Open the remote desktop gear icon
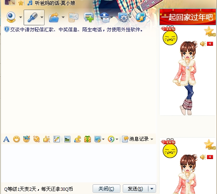The width and height of the screenshot is (217, 194). 123,17
